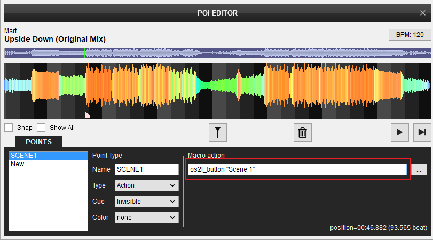This screenshot has height=240, width=433.
Task: Click the large colored waveform display
Action: point(217,90)
